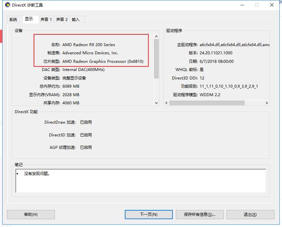Click driver panel horizontal scrollbar thumb
The height and width of the screenshot is (227, 282).
point(207,103)
